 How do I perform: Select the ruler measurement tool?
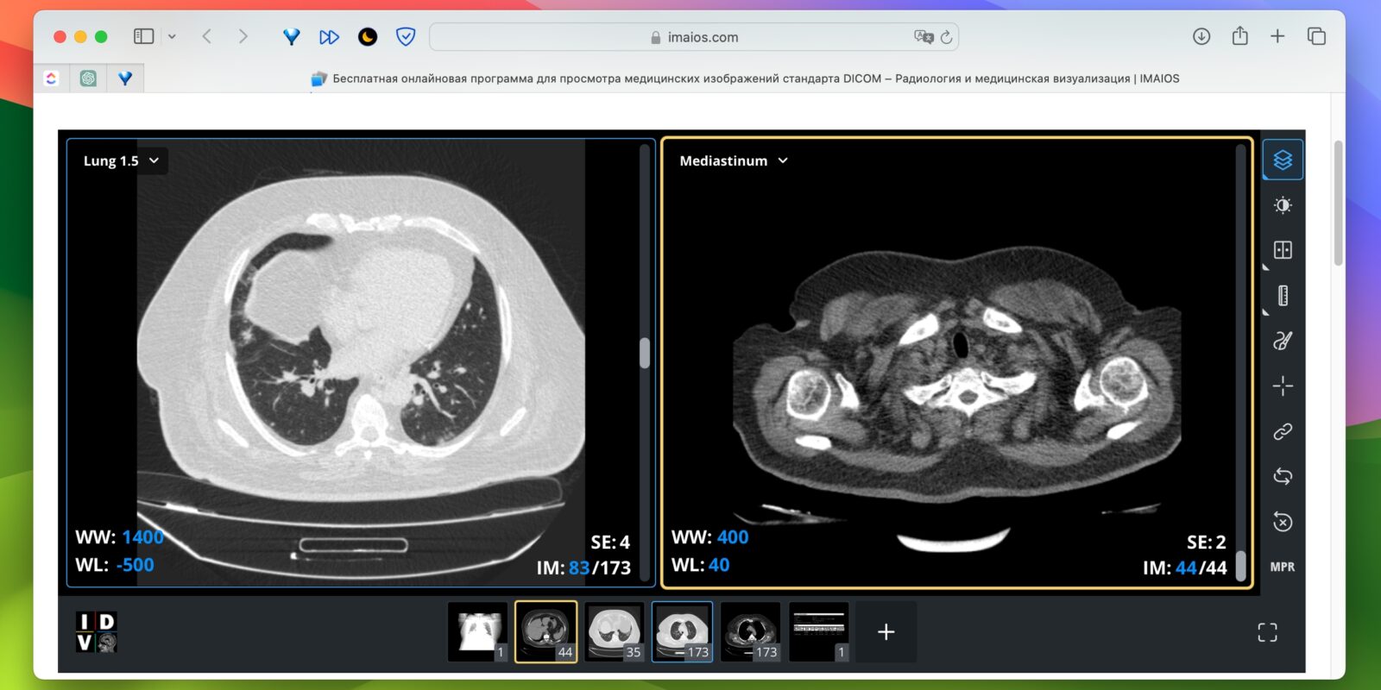click(x=1283, y=296)
